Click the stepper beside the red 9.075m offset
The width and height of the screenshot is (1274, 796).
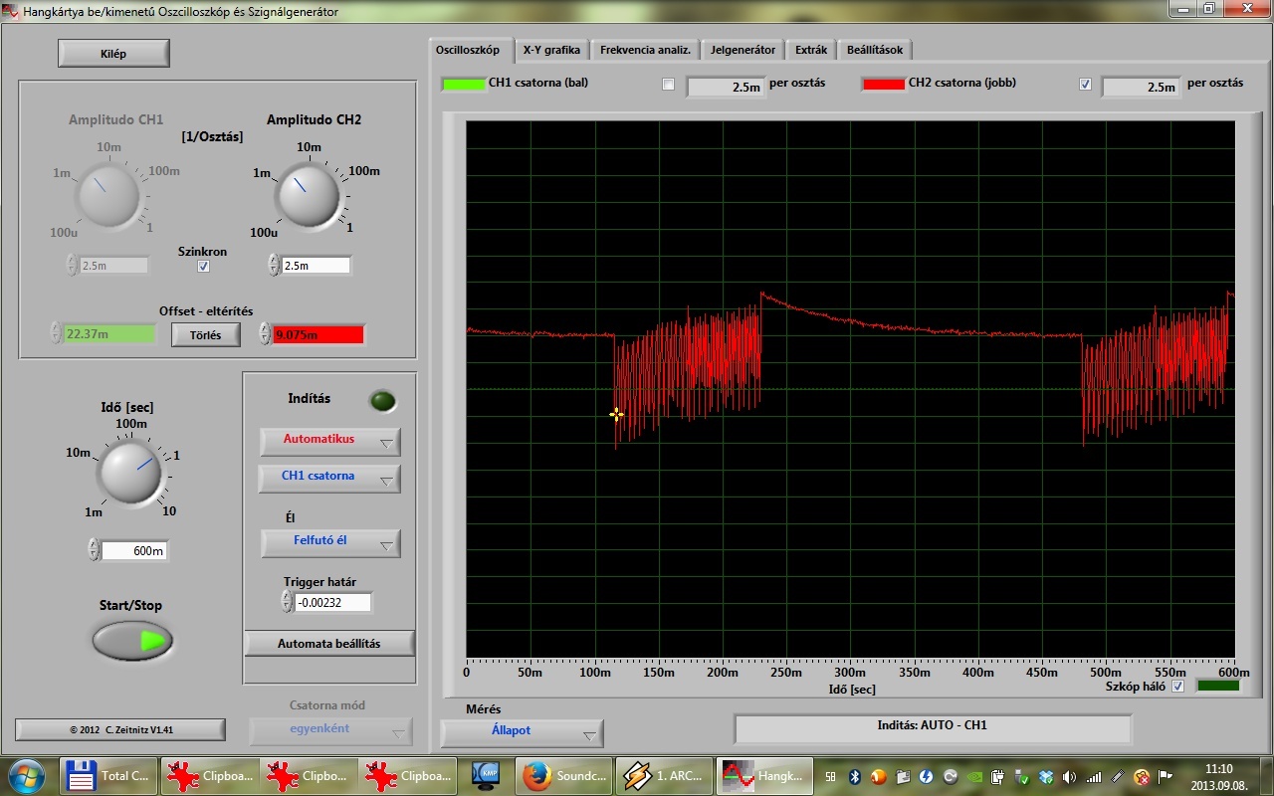tap(265, 333)
